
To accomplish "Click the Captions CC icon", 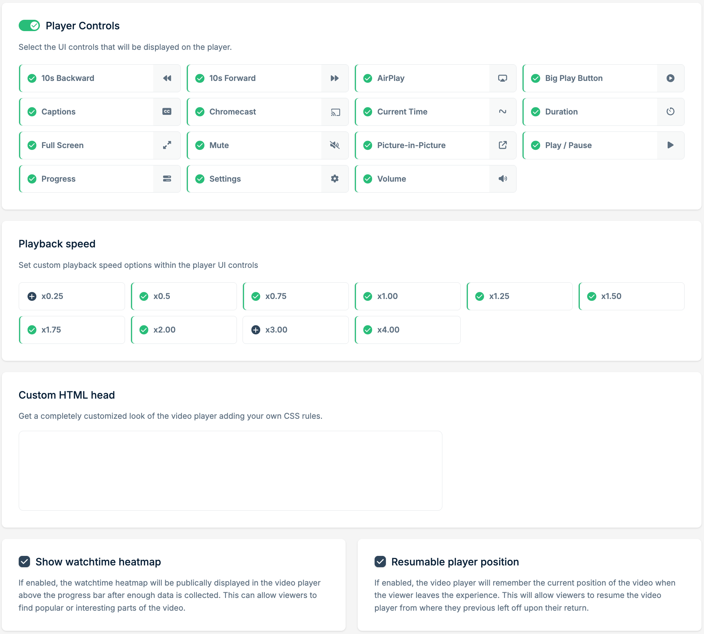I will [x=167, y=112].
